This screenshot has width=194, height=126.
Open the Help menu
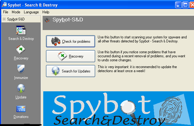coord(46,12)
